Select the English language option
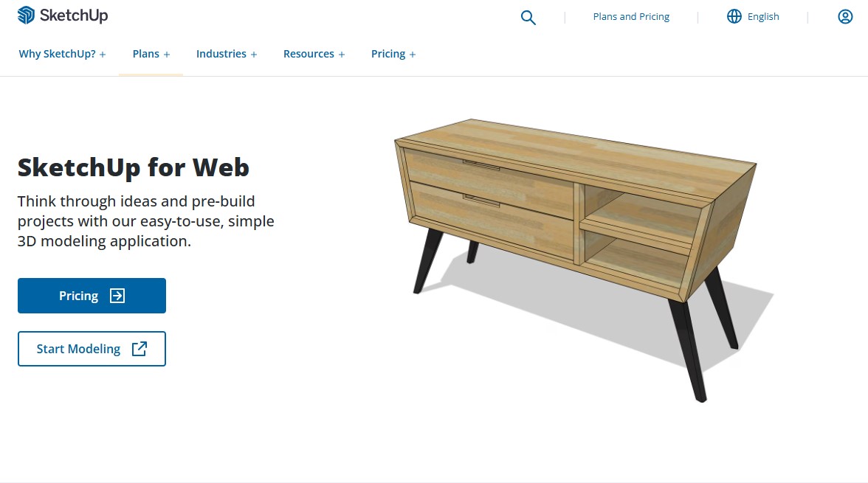The height and width of the screenshot is (483, 868). tap(763, 17)
